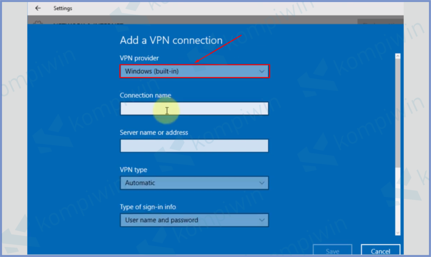Screen dimensions: 431x257
Task: Expand the VPN type dropdown
Action: click(x=194, y=183)
